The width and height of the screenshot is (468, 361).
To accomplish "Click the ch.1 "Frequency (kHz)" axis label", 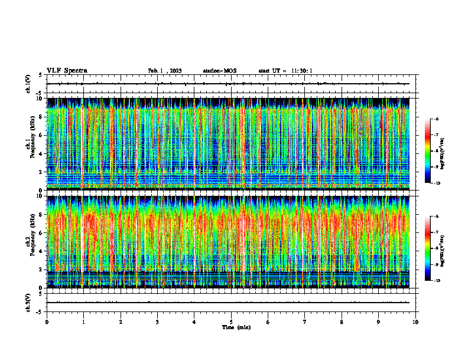I will [32, 137].
